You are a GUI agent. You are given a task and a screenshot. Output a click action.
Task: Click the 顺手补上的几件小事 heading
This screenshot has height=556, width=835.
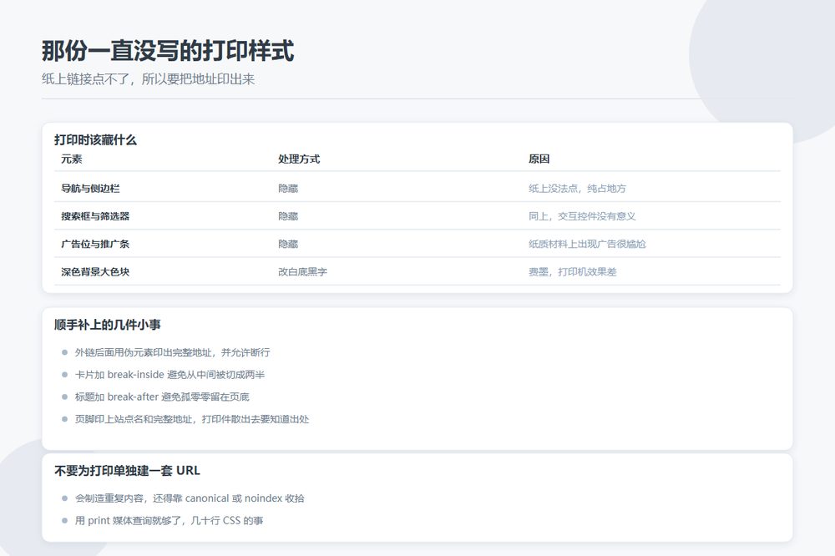tap(107, 324)
